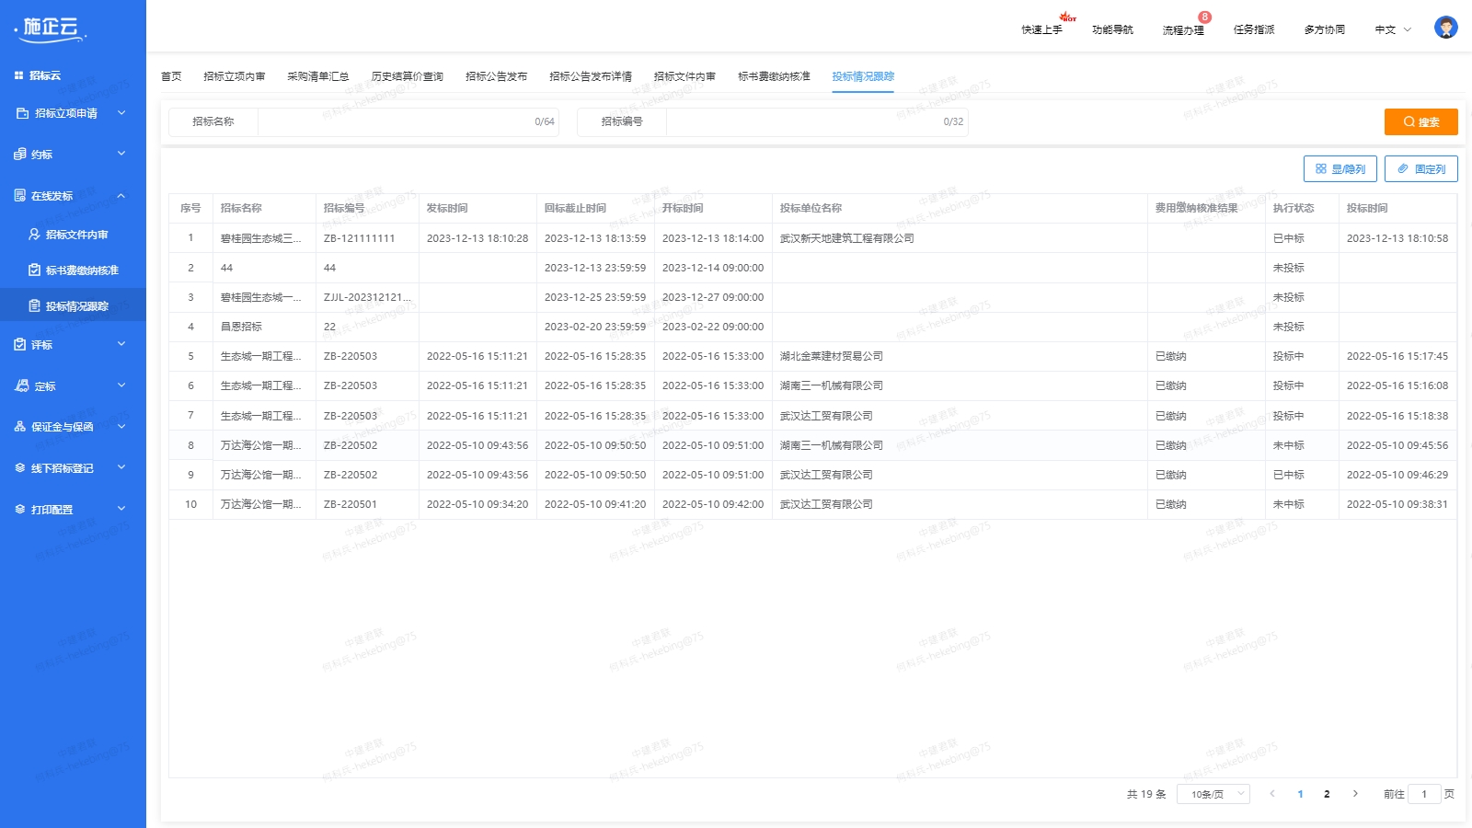The width and height of the screenshot is (1472, 828).
Task: Expand the 招标立项申请 menu
Action: 72,113
